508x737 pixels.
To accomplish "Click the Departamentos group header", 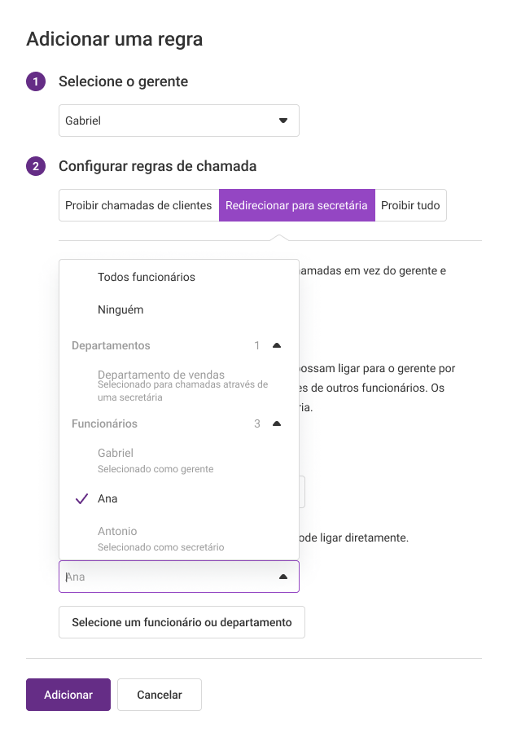I will tap(179, 345).
